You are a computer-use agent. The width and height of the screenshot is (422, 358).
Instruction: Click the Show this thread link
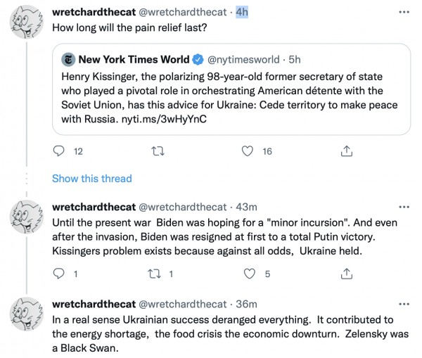click(91, 178)
